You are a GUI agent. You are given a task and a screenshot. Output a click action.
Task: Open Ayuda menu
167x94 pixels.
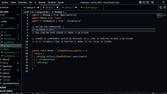(61, 2)
